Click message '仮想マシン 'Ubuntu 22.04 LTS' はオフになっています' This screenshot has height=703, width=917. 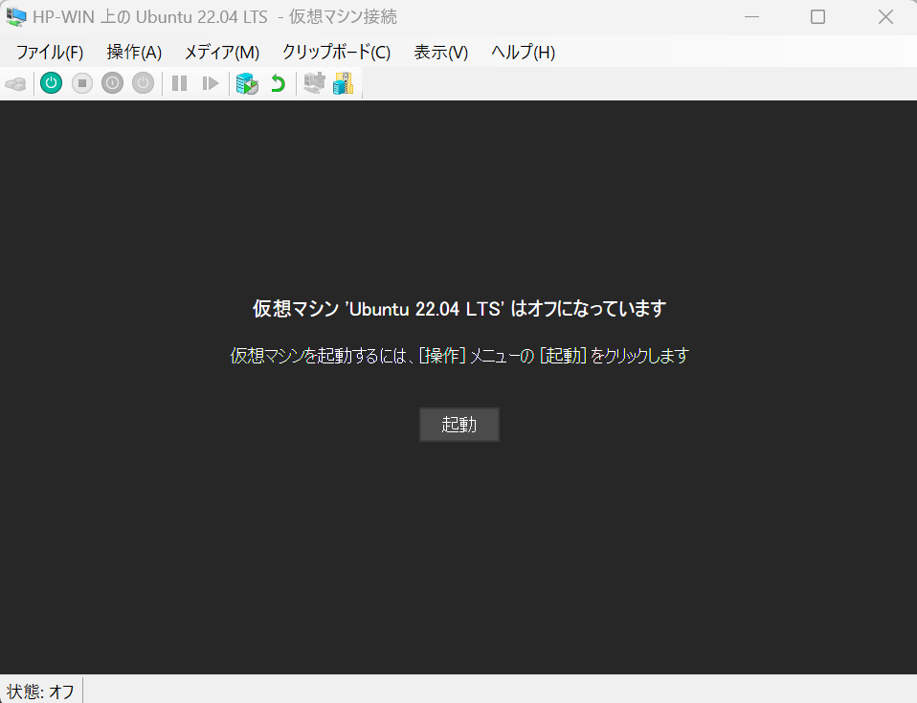[459, 309]
